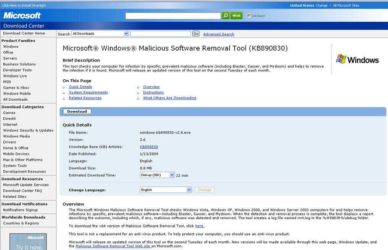This screenshot has width=388, height=250.
Task: Open Windows Live in sidebar
Action: coord(15,76)
